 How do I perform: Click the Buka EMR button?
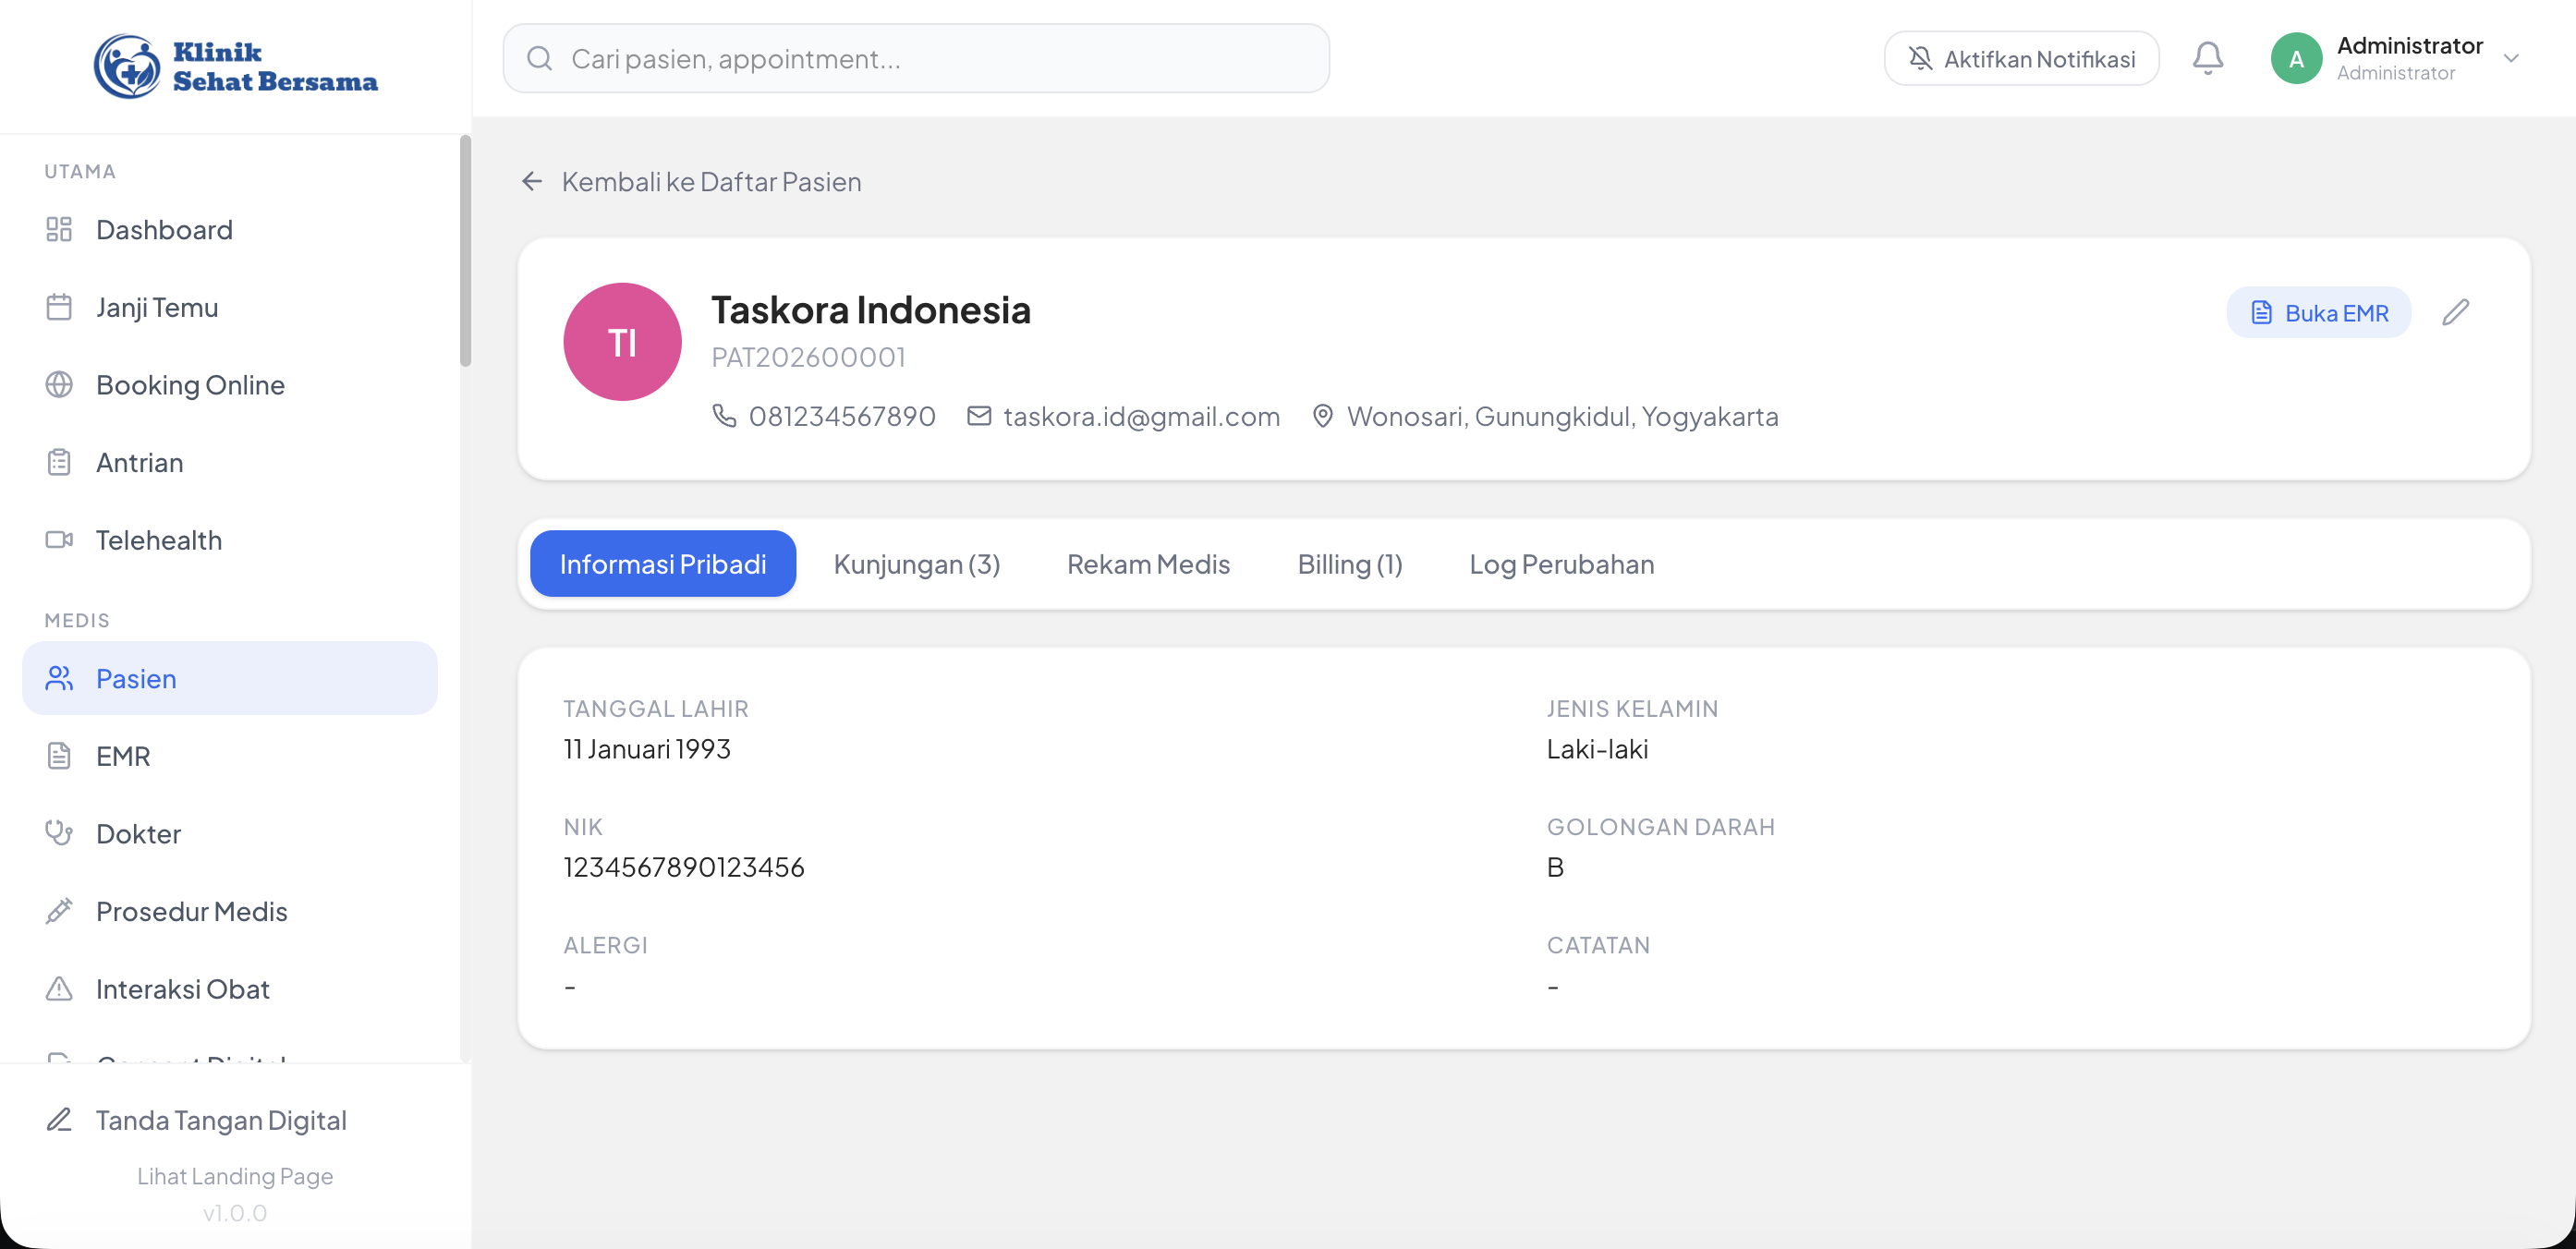coord(2319,312)
